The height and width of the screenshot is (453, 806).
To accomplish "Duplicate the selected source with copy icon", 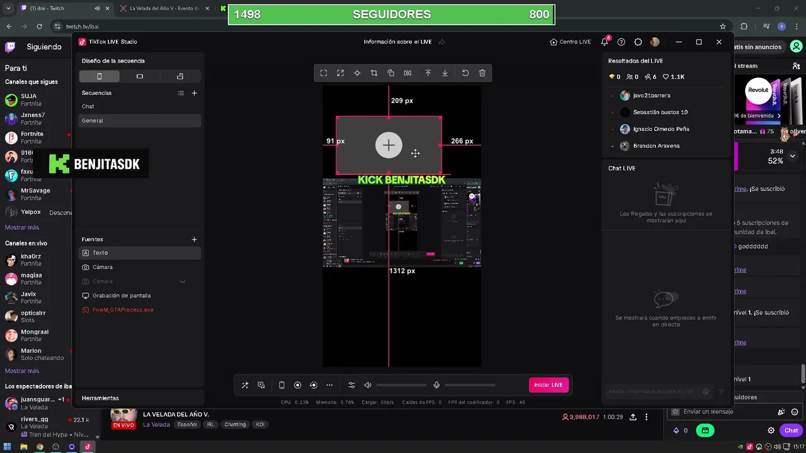I will click(391, 73).
